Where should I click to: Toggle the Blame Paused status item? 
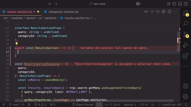pyautogui.click(x=83, y=104)
